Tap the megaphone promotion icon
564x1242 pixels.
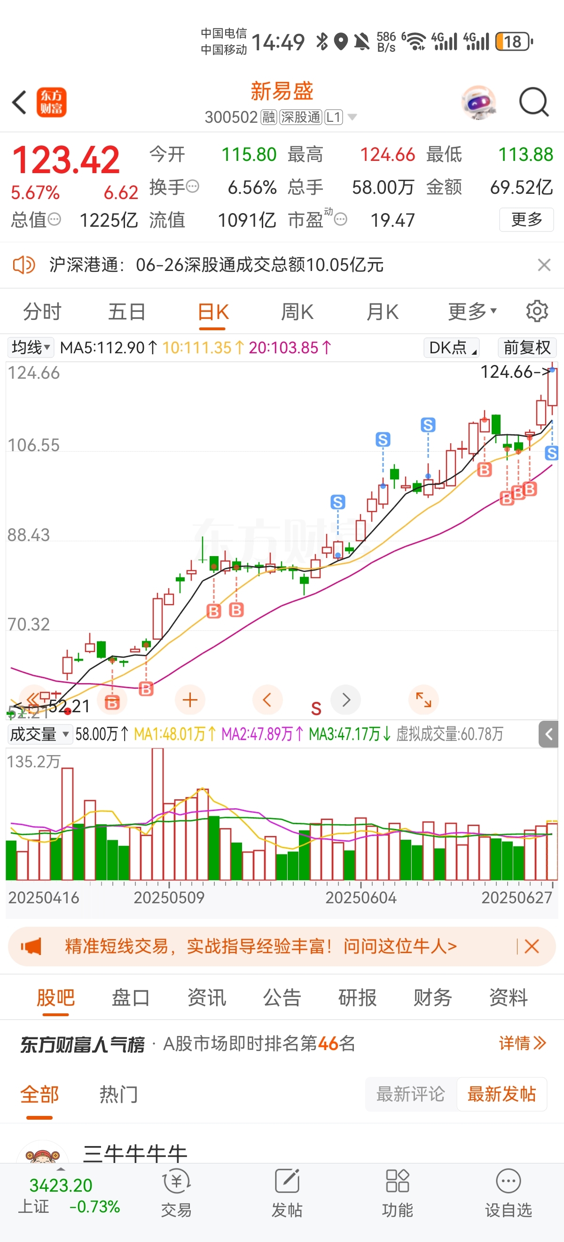[31, 947]
